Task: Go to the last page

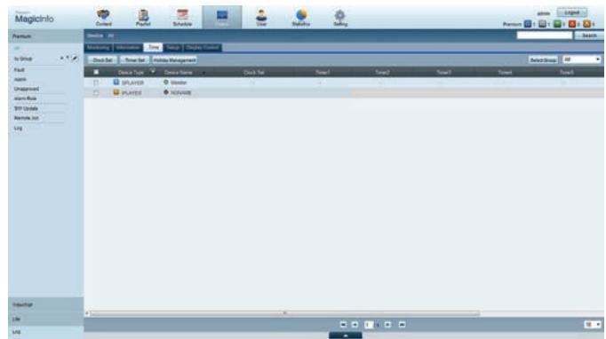Action: [x=402, y=325]
